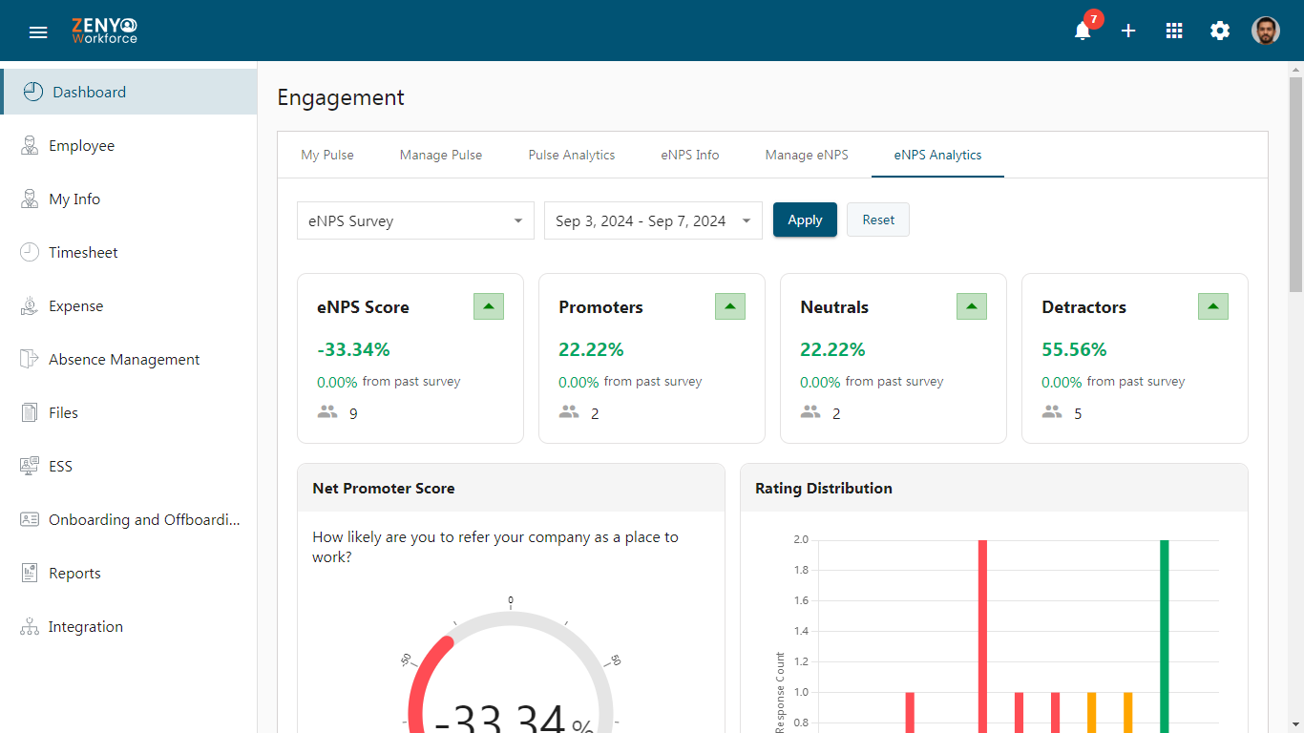
Task: Click the 55.56% Detractors value
Action: [x=1074, y=349]
